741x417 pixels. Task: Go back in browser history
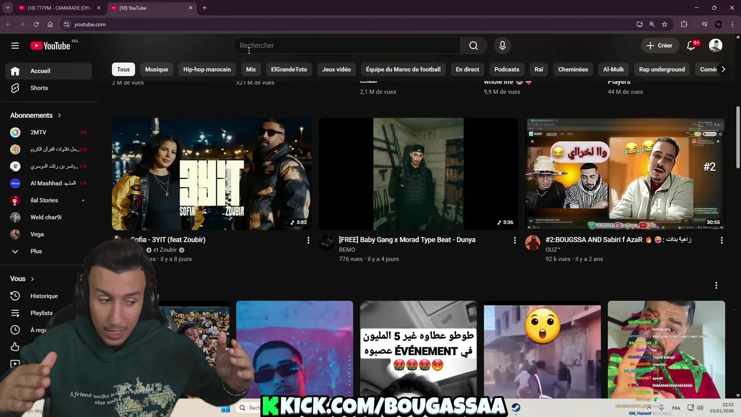tap(8, 24)
